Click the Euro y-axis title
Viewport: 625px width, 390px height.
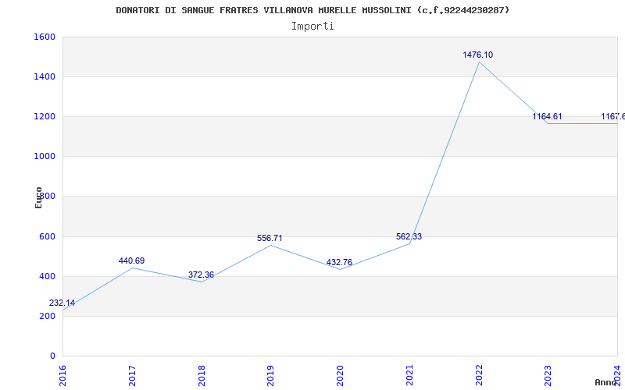pyautogui.click(x=39, y=197)
